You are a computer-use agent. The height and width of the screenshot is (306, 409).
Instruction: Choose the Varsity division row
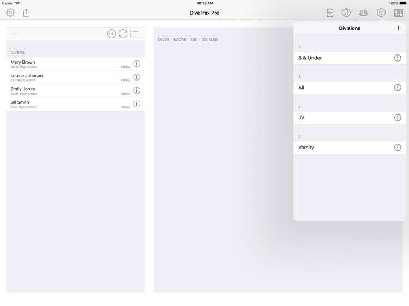point(350,148)
